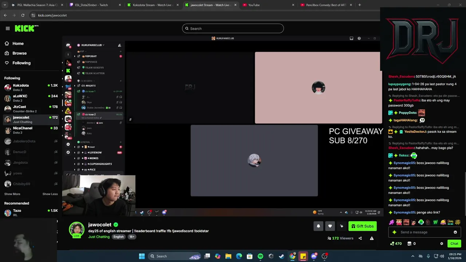The image size is (466, 262).
Task: Insert the green W emote
Action: tap(435, 222)
